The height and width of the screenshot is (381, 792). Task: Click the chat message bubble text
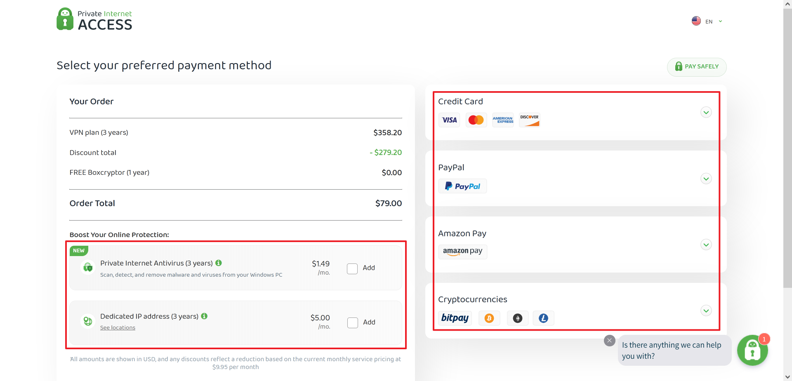pos(672,350)
